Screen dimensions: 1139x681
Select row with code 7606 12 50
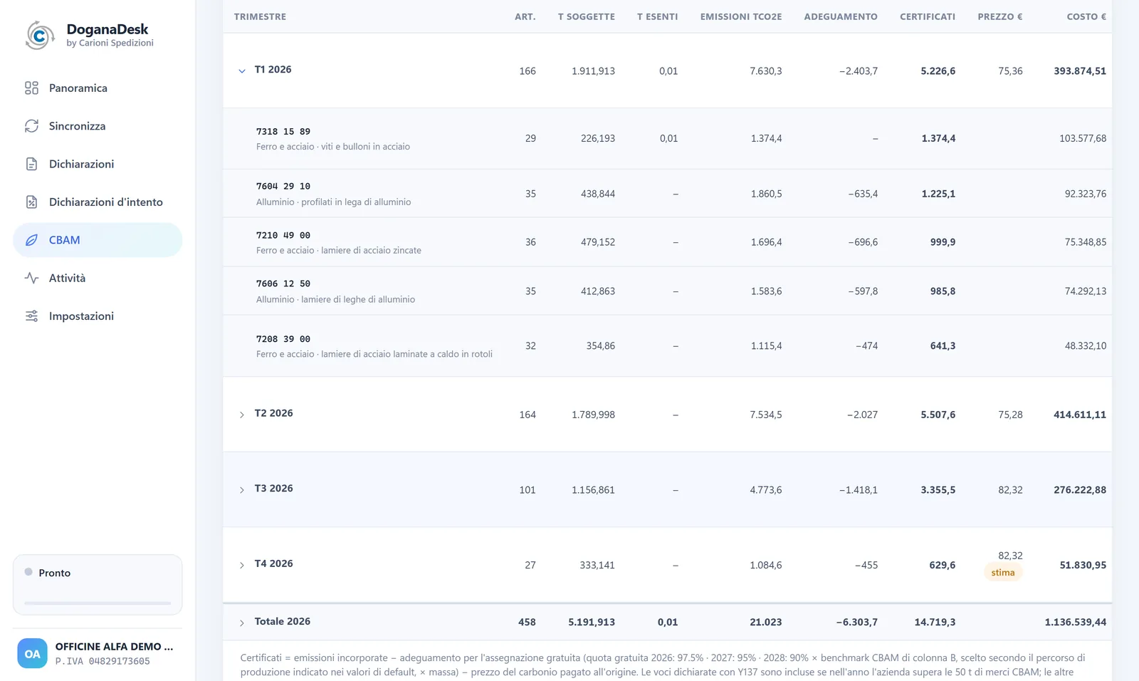point(667,291)
